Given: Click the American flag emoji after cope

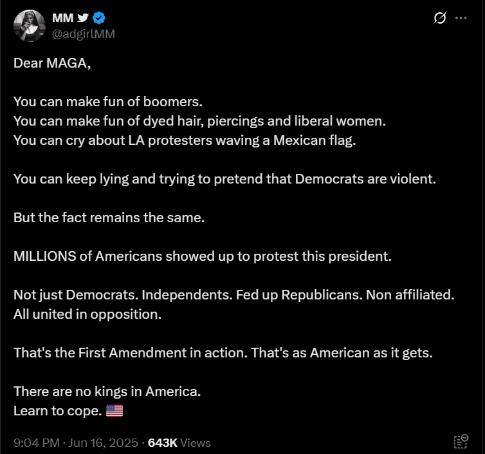Looking at the screenshot, I should 114,411.
